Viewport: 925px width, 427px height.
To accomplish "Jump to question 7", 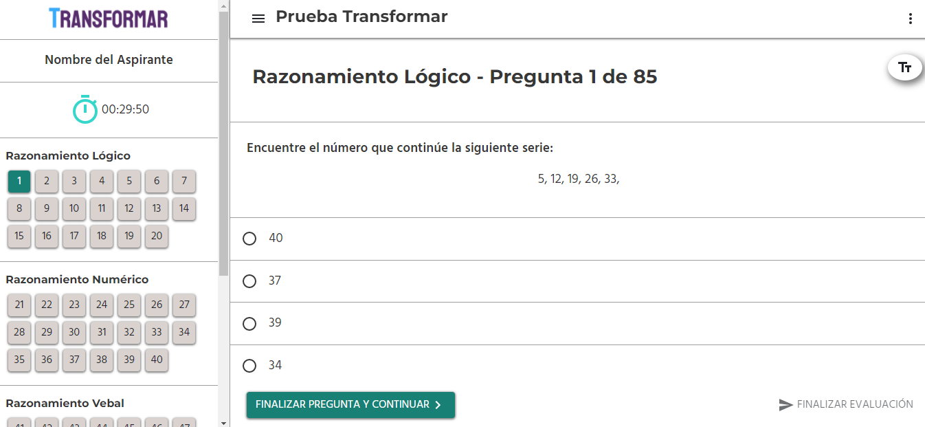I will pyautogui.click(x=184, y=181).
